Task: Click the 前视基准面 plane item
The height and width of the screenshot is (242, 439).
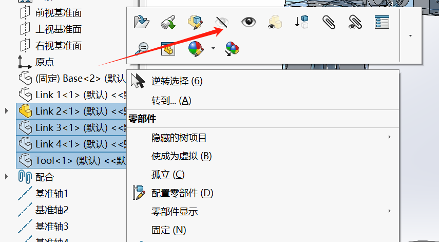Action: [58, 13]
